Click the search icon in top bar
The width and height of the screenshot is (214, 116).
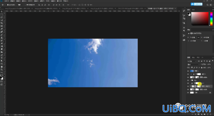(x=207, y=5)
